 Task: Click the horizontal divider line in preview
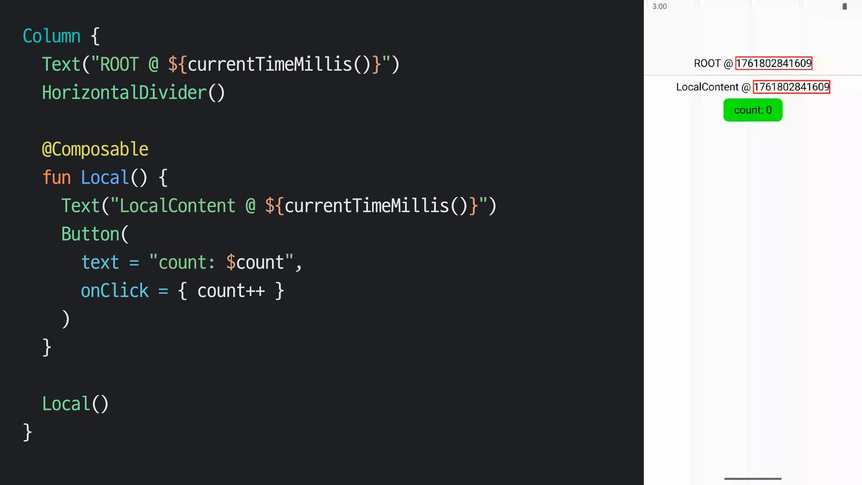point(752,75)
